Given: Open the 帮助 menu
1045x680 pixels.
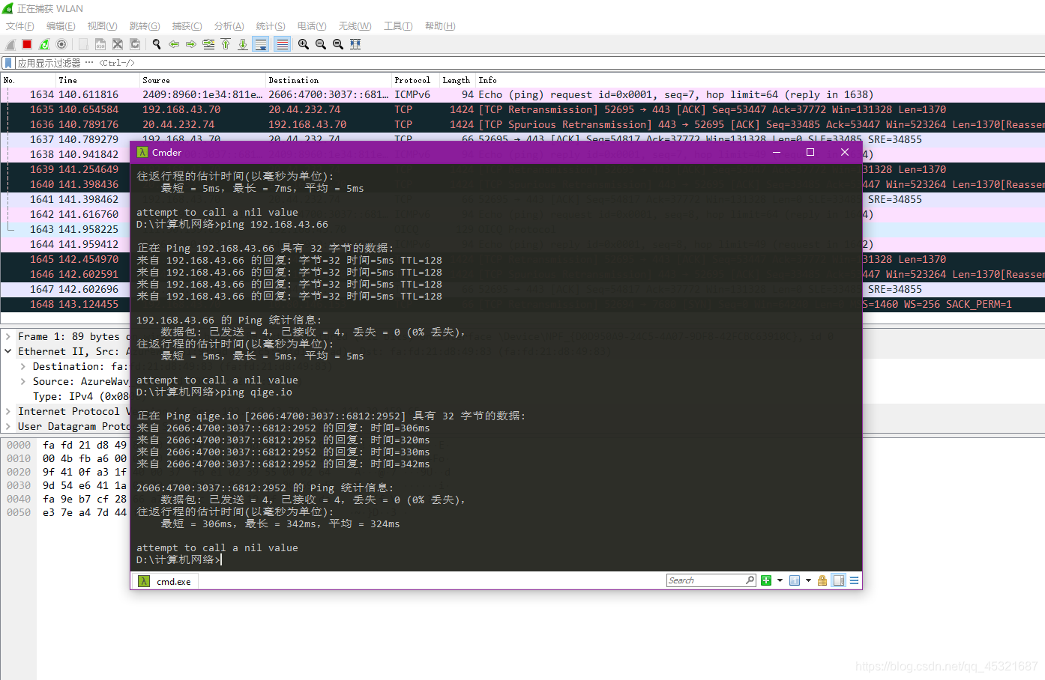Looking at the screenshot, I should pyautogui.click(x=440, y=26).
